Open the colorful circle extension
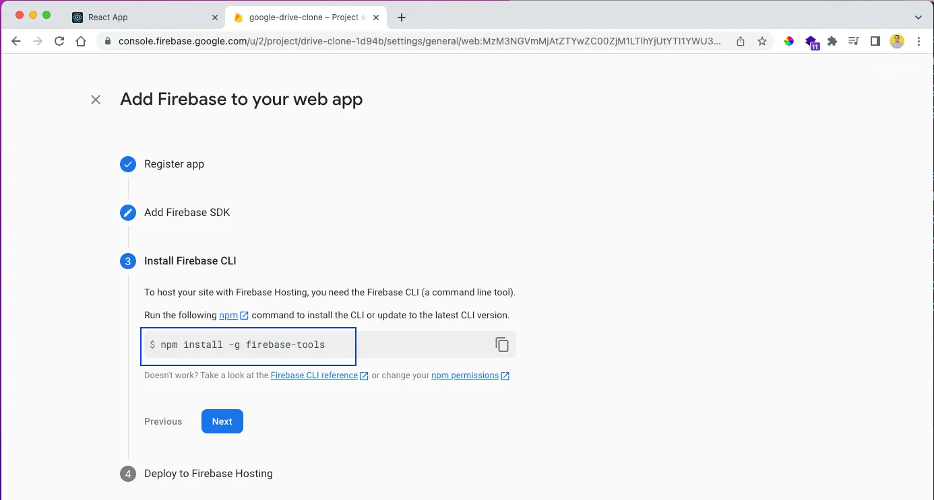Viewport: 934px width, 500px height. click(x=788, y=42)
